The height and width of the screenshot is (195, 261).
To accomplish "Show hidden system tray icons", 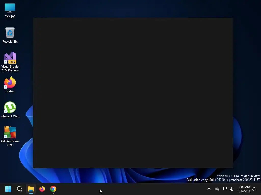I will (209, 189).
